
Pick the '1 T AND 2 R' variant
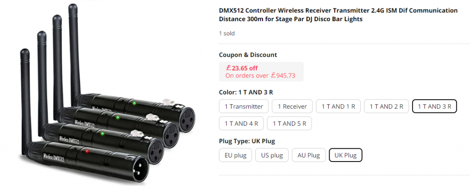pyautogui.click(x=386, y=106)
